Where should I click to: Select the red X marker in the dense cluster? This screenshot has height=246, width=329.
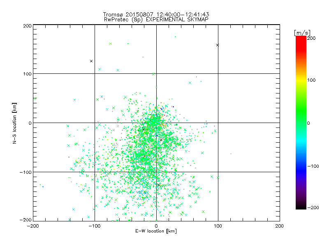(145, 156)
